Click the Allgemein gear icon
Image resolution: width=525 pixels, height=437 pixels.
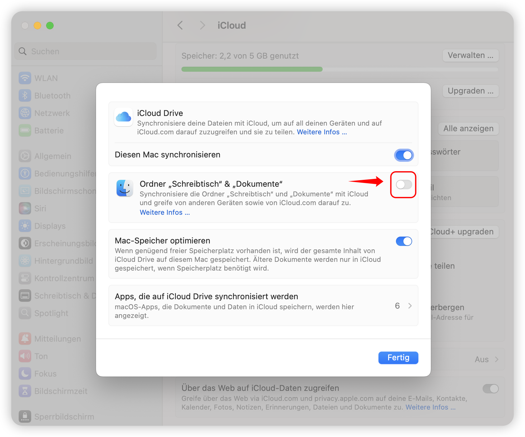pyautogui.click(x=25, y=156)
